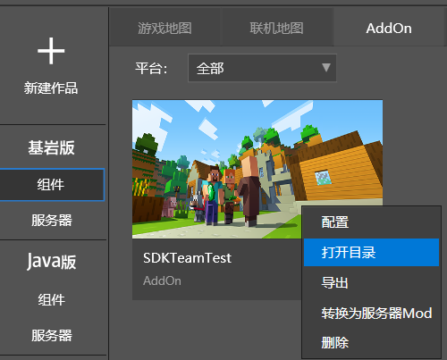Screen dimensions: 447x360
Task: Choose 打开目录 in the context menu
Action: point(371,252)
